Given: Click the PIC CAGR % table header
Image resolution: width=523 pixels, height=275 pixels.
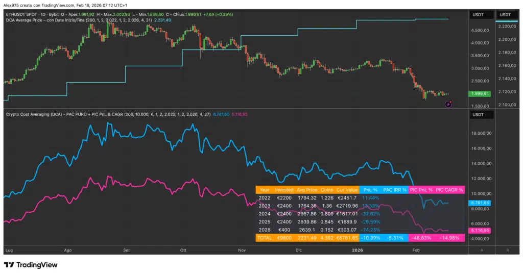Looking at the screenshot, I should point(449,190).
